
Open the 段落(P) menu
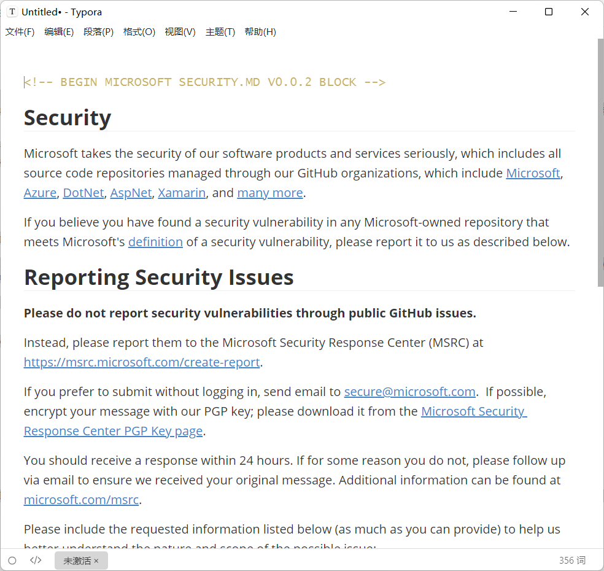[x=98, y=32]
